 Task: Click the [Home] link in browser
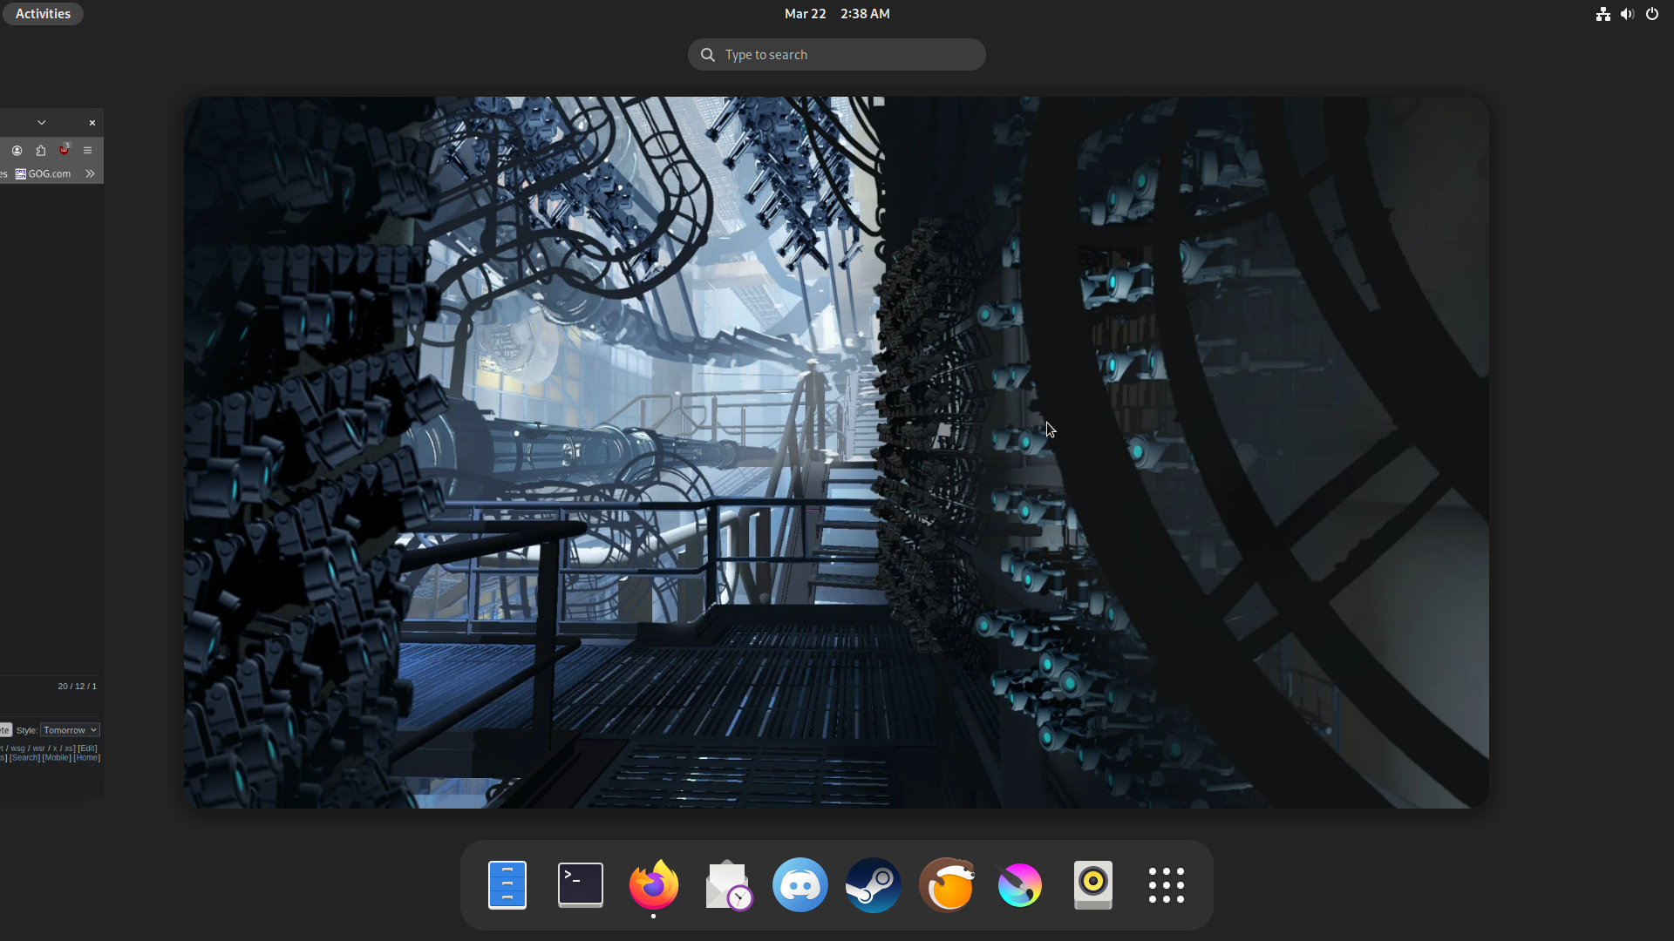(86, 758)
